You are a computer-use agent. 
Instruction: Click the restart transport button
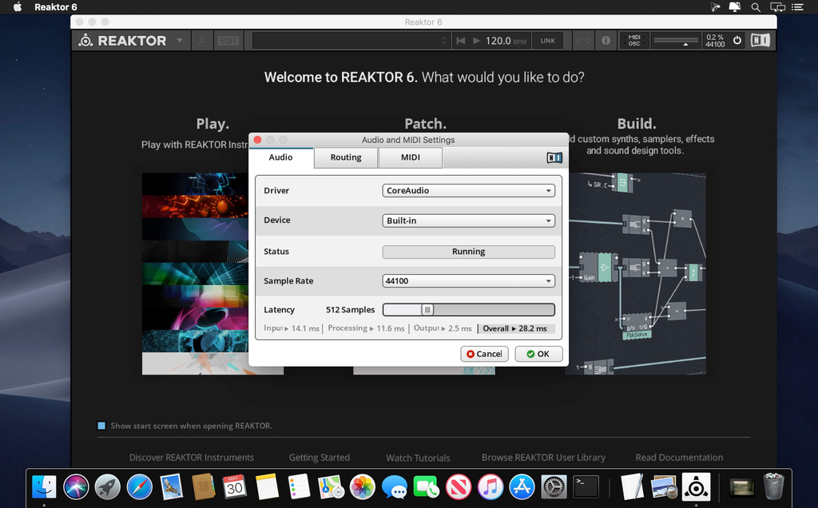[x=460, y=41]
